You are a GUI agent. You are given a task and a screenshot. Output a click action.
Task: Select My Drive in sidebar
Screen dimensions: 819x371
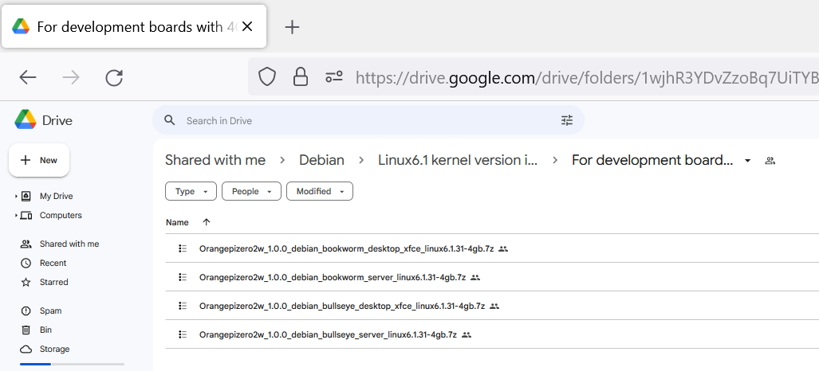click(x=56, y=196)
